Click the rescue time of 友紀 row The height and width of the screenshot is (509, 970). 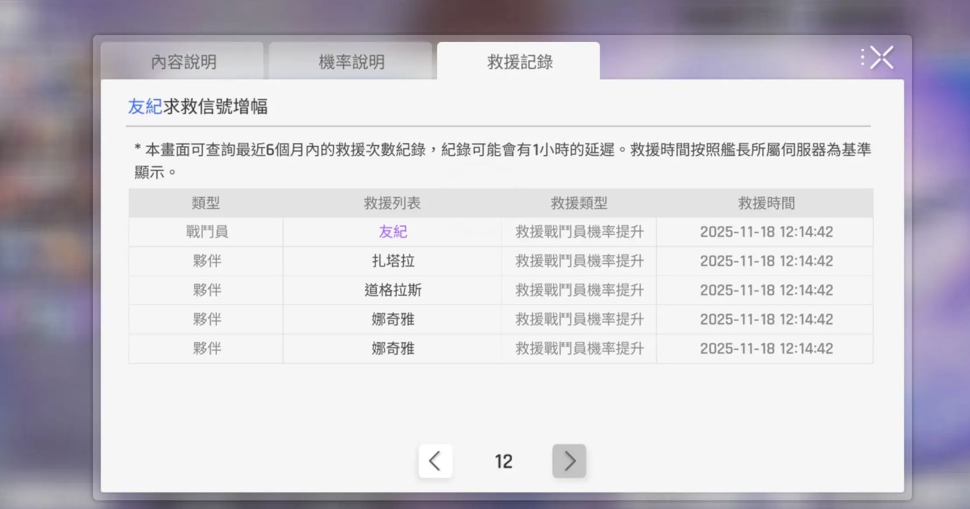coord(766,232)
